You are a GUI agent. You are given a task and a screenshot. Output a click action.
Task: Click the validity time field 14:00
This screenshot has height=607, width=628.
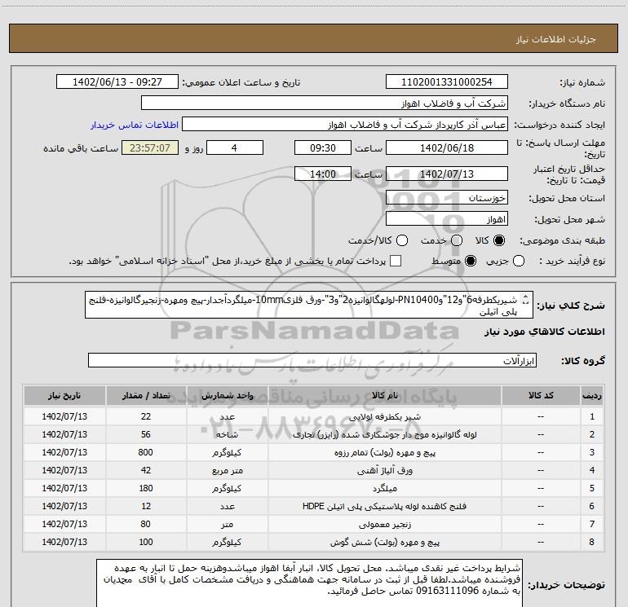[323, 174]
